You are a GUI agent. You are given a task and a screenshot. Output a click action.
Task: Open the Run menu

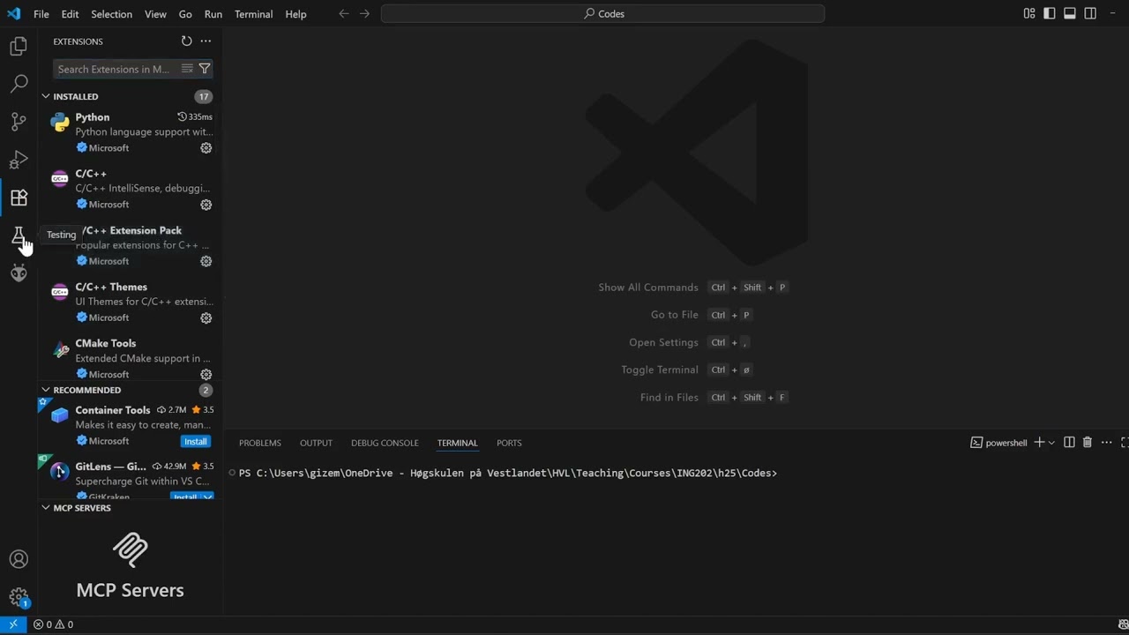click(x=213, y=14)
